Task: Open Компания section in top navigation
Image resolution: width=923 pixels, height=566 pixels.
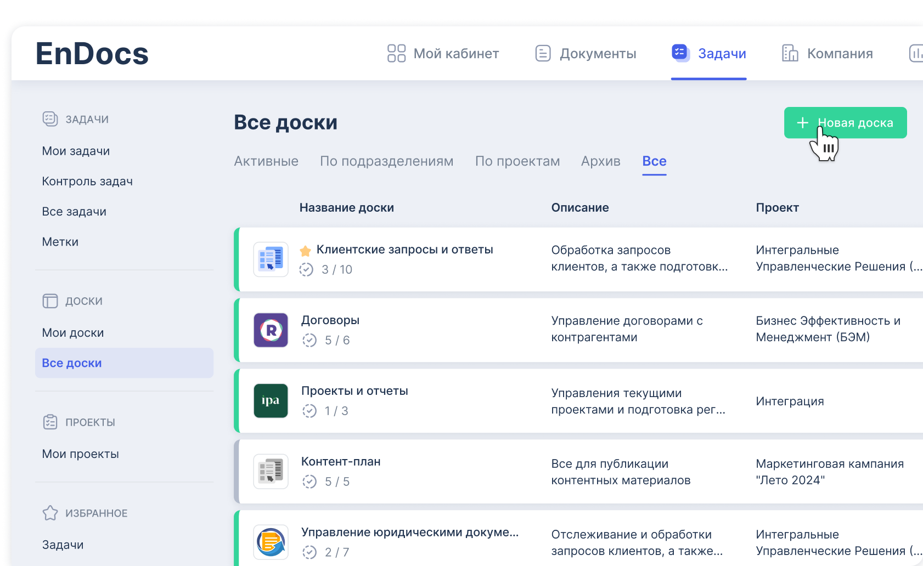Action: (827, 54)
